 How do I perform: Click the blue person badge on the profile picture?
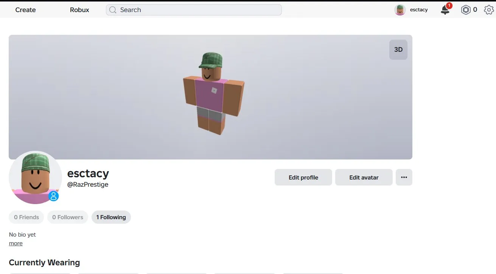coord(54,196)
